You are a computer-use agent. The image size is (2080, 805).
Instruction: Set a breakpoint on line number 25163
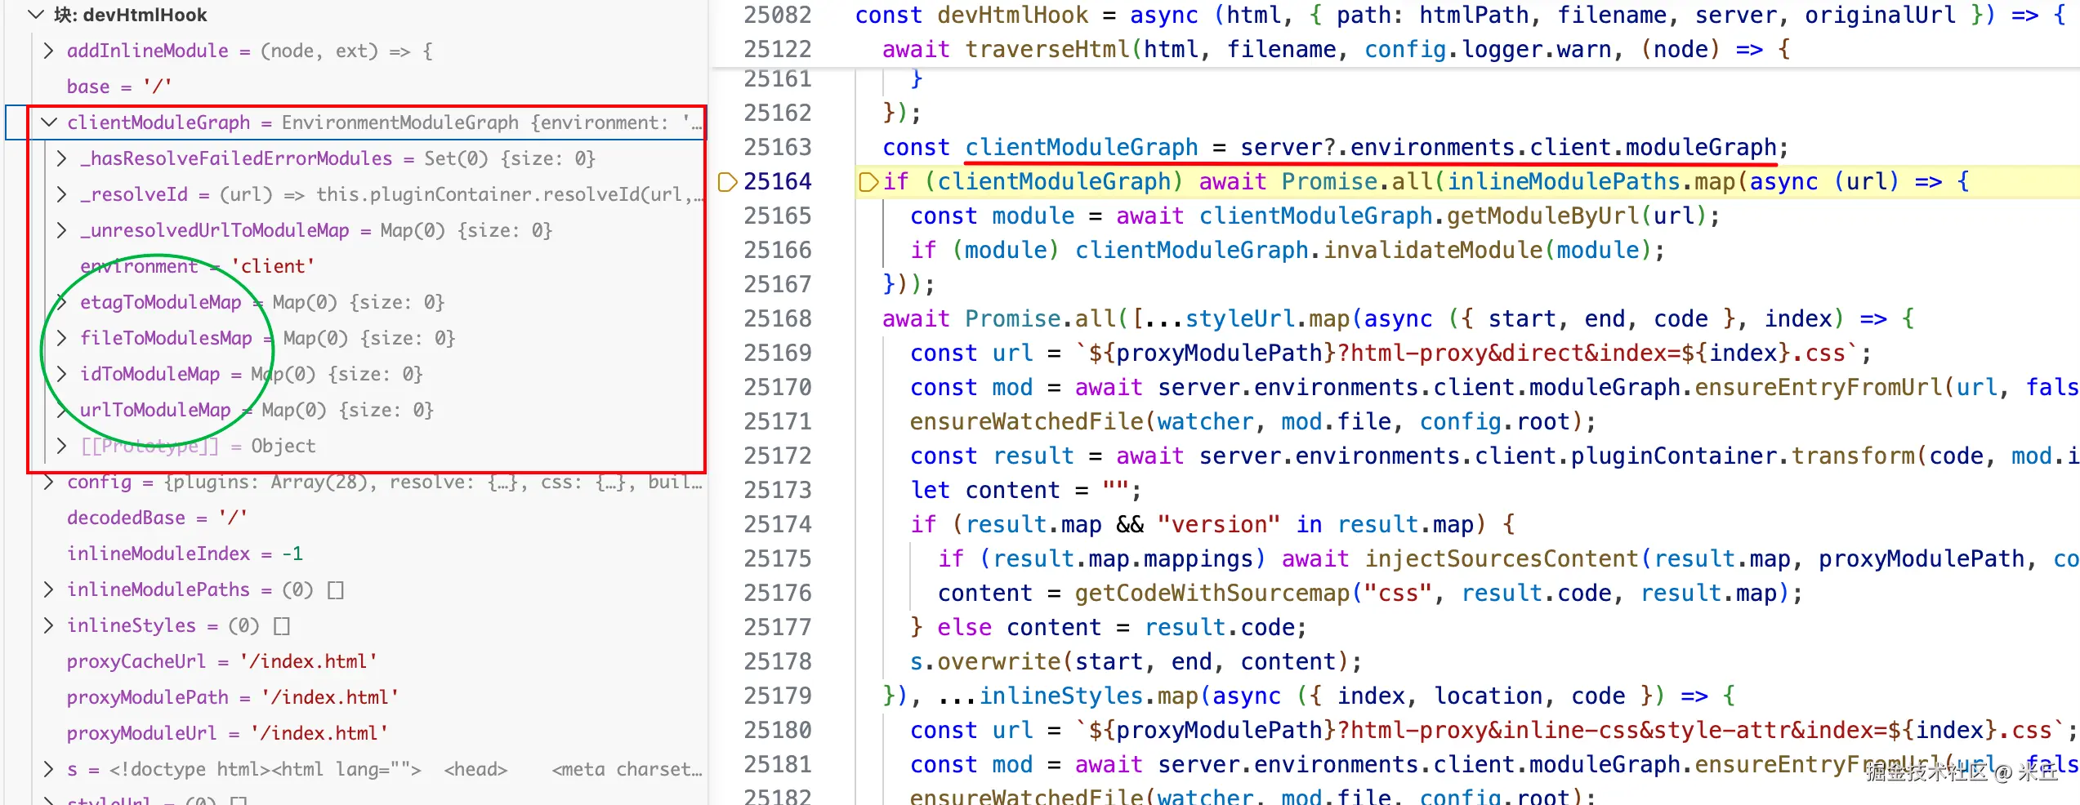[x=778, y=147]
